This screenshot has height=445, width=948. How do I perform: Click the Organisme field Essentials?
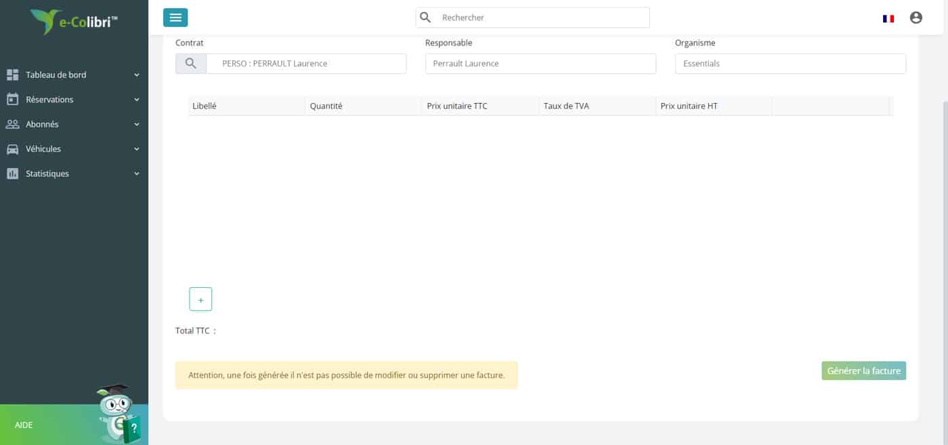pos(790,64)
